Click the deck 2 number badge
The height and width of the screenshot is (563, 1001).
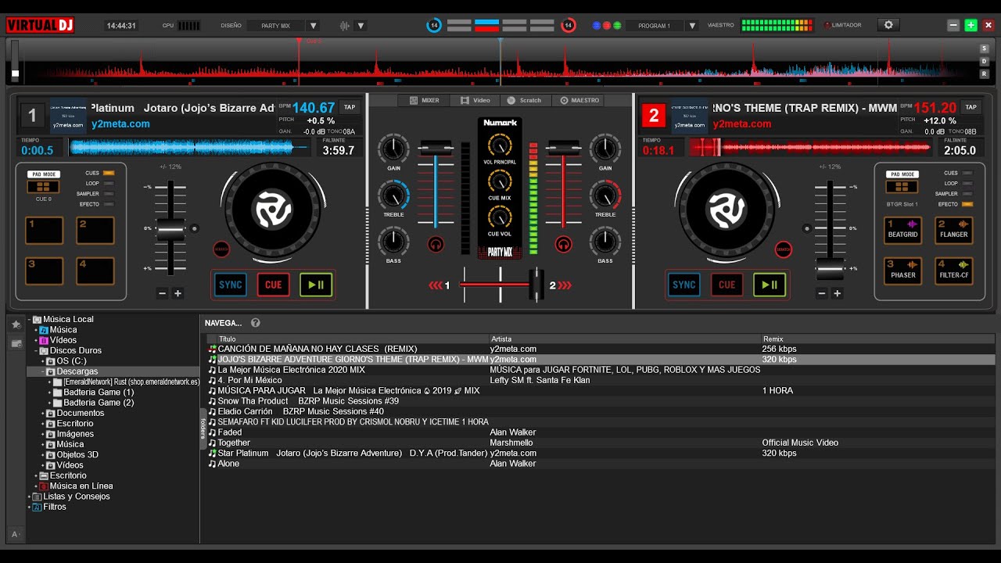[653, 117]
